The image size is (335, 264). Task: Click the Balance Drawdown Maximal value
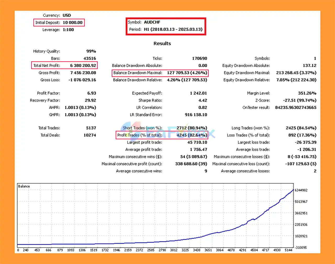(x=187, y=73)
